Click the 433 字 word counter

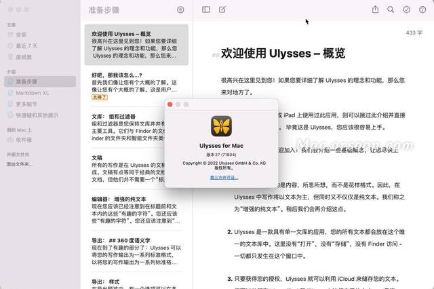pos(414,33)
